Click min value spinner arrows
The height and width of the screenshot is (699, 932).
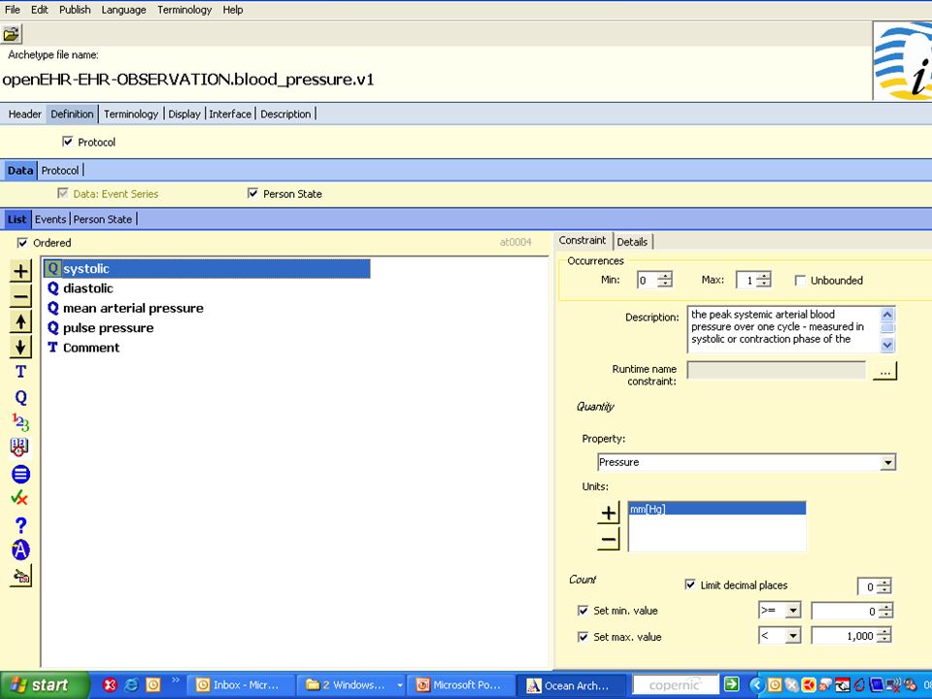tap(885, 611)
